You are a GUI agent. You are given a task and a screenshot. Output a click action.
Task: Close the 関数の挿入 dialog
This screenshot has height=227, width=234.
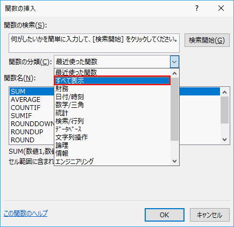(221, 8)
